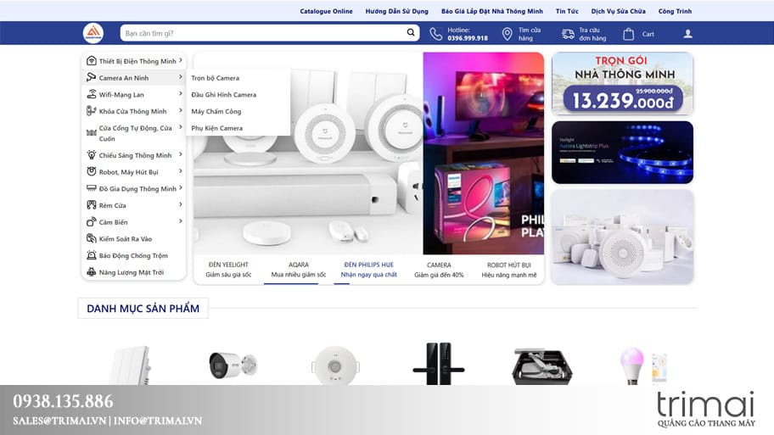The width and height of the screenshot is (774, 435).
Task: Select the security camera product category
Action: [x=232, y=365]
